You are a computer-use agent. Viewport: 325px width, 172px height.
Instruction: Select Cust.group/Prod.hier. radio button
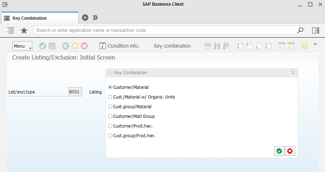[110, 135]
